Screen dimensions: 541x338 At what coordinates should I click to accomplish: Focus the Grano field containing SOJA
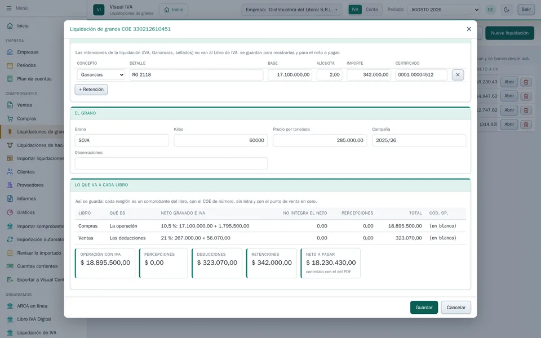click(x=122, y=140)
